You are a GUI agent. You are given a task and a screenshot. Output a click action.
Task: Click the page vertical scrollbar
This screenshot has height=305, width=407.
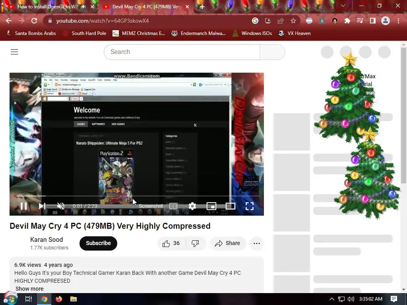point(403,116)
